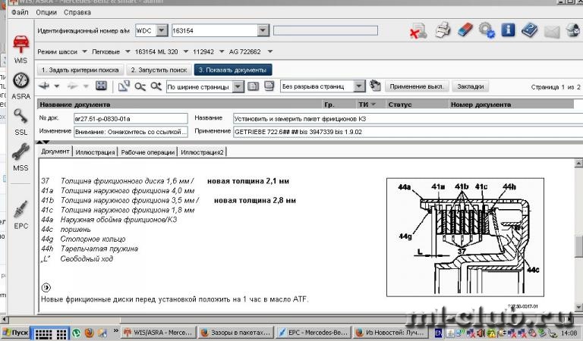Screen dimensions: 583x341
Task: Open the Файл menu
Action: (x=20, y=12)
